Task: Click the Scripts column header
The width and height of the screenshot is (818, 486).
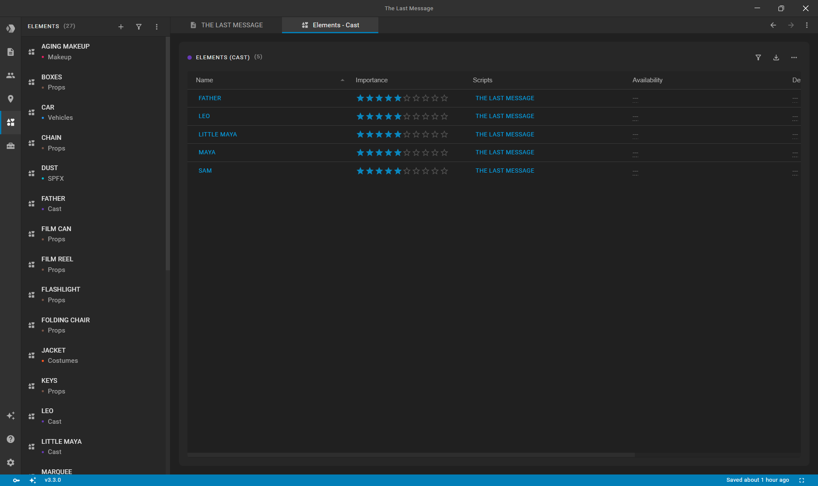Action: click(482, 80)
